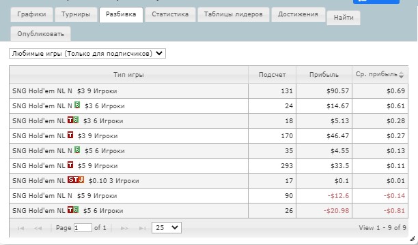Go to Статистика tab
Screen dimensions: 418x245
pos(170,14)
